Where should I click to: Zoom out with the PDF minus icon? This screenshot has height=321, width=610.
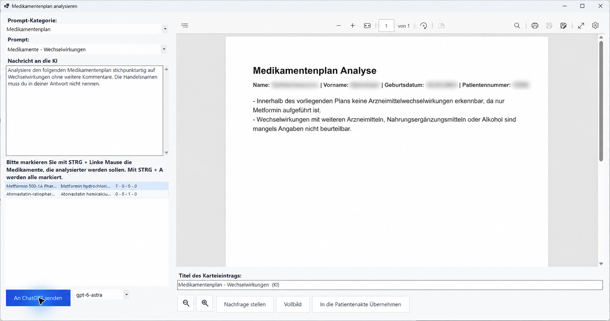(339, 26)
